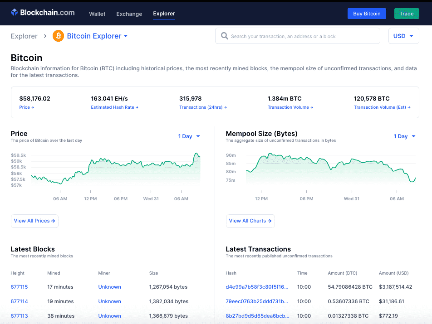The image size is (432, 324).
Task: Click the search magnifier icon
Action: click(x=225, y=36)
